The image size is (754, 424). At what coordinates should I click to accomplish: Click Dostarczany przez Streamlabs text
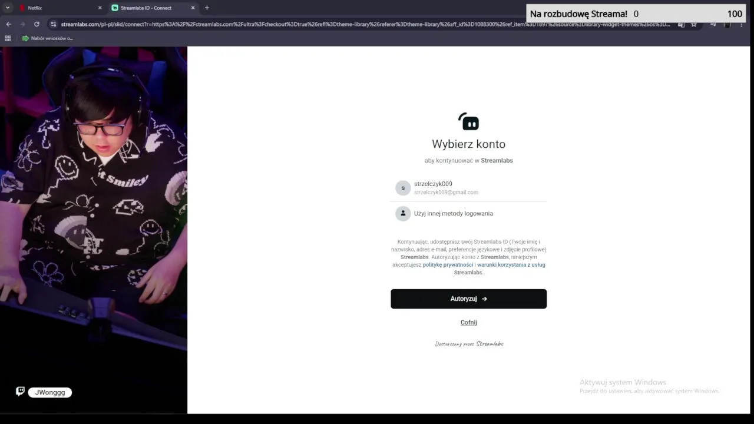pyautogui.click(x=469, y=344)
